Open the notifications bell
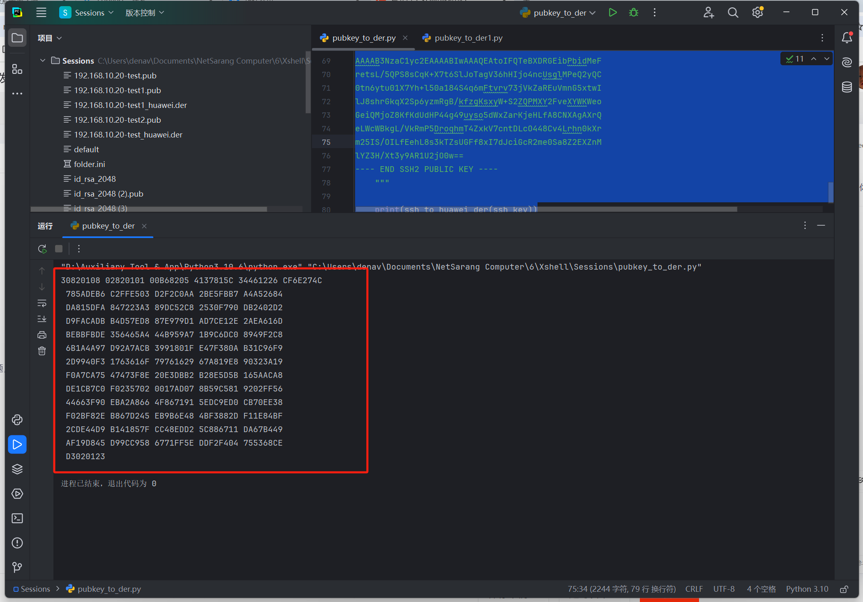The height and width of the screenshot is (602, 863). point(847,38)
